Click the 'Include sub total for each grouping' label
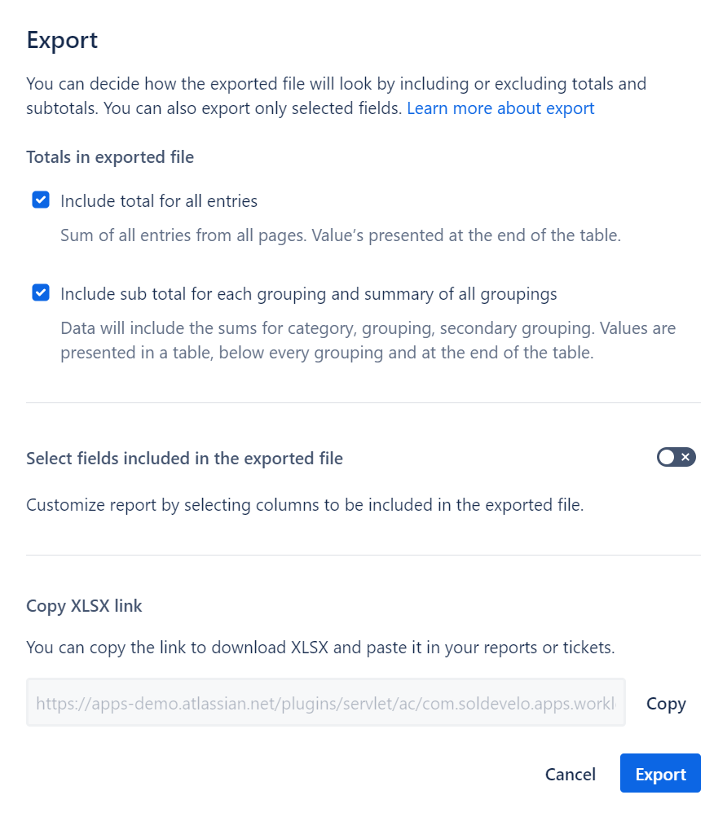Screen dimensions: 727x817 308,294
